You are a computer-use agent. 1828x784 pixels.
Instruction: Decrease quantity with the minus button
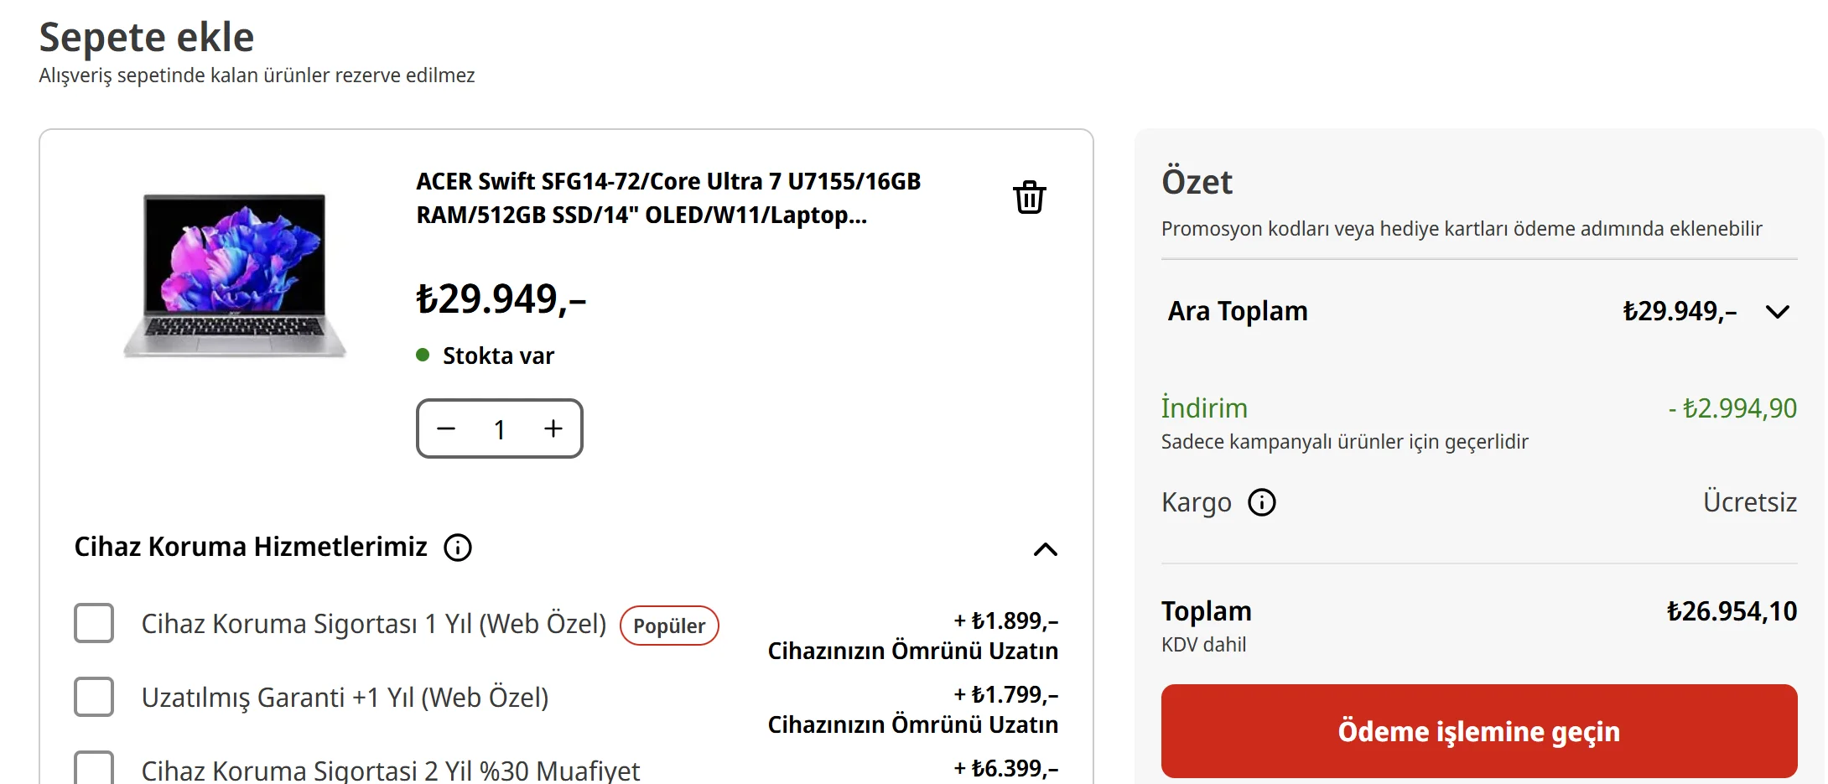(446, 428)
